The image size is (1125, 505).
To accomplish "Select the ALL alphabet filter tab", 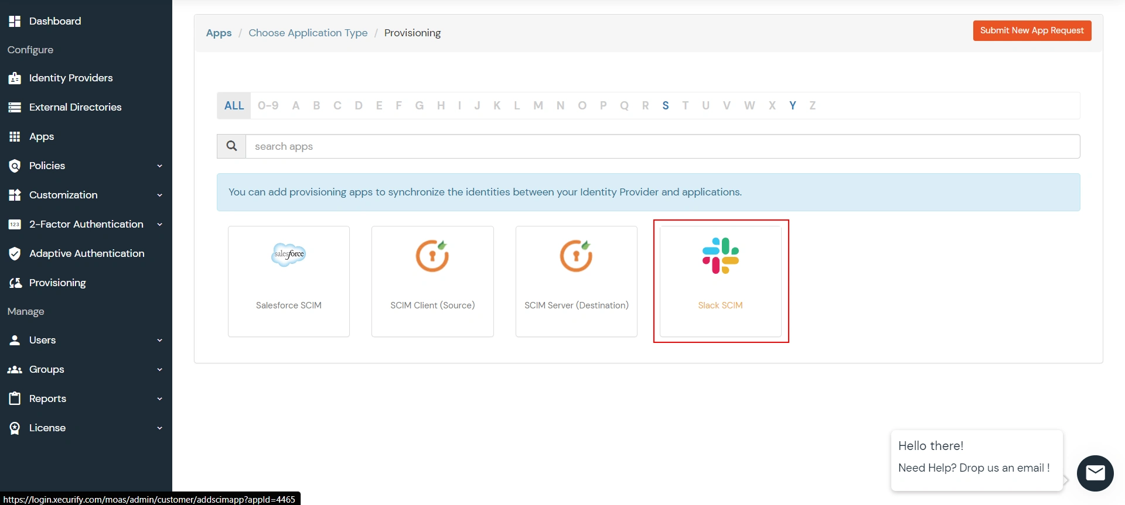I will (234, 105).
